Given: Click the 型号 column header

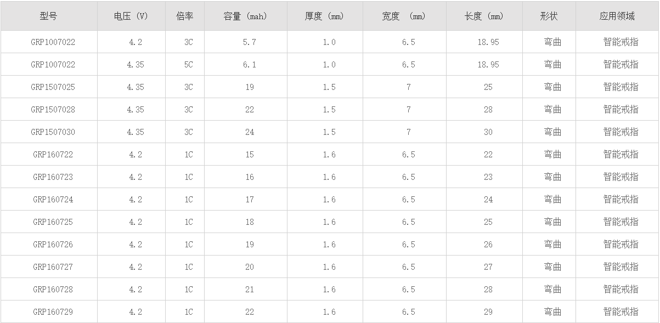Looking at the screenshot, I should point(48,16).
